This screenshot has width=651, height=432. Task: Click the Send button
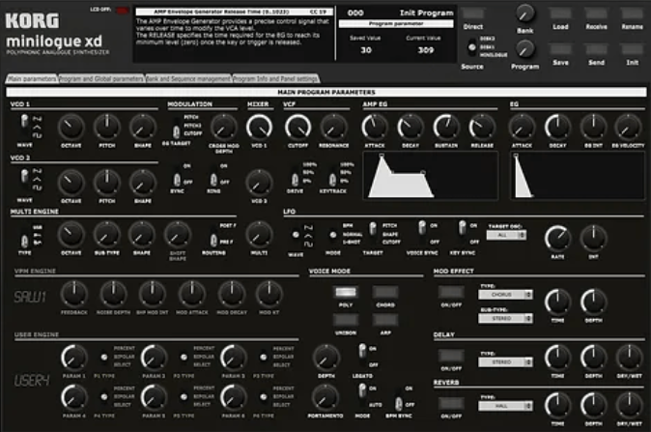596,49
